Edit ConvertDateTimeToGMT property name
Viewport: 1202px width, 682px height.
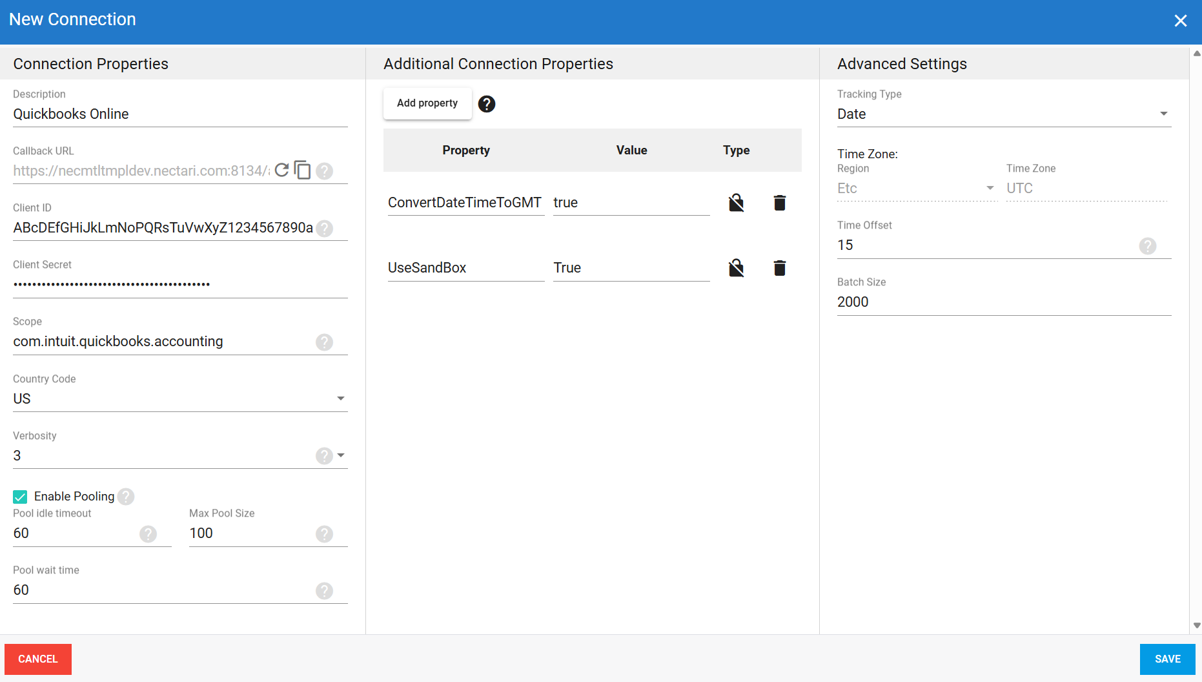[x=466, y=203]
